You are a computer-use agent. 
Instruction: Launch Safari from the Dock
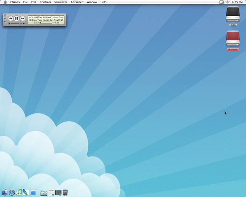(x=12, y=192)
